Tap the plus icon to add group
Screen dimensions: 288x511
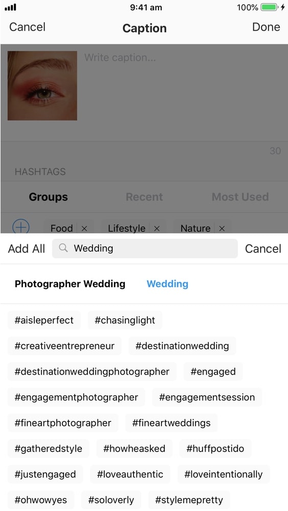click(x=21, y=227)
